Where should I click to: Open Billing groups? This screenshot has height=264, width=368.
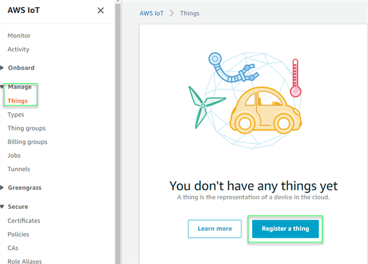(x=27, y=142)
